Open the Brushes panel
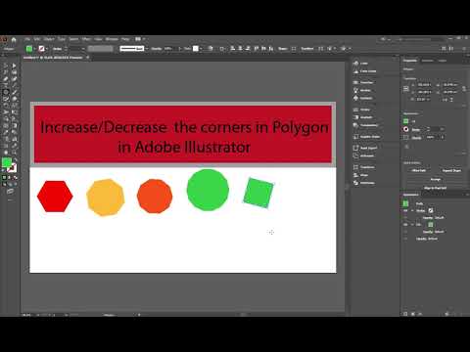This screenshot has width=470, height=352. point(361,90)
